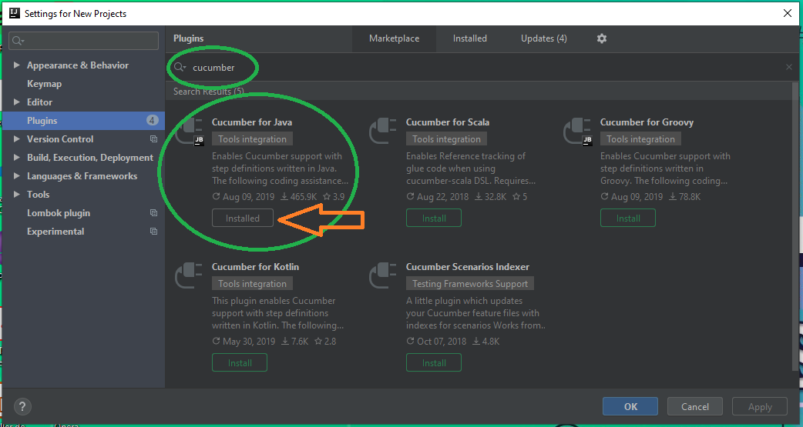Install the Cucumber for Groovy plugin
This screenshot has height=427, width=803.
628,219
